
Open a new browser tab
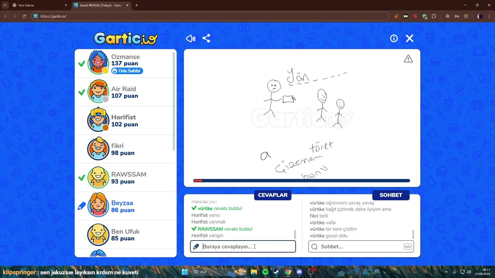click(x=137, y=5)
